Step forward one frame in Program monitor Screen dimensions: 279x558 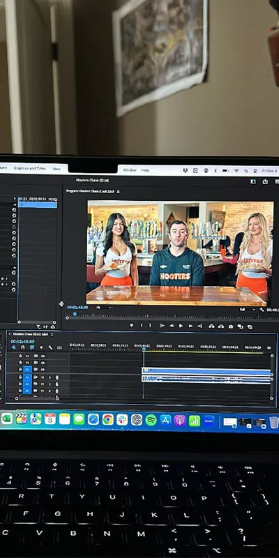click(190, 326)
